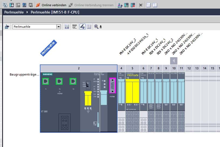Click the show address labels icon
The width and height of the screenshot is (220, 147).
(67, 26)
